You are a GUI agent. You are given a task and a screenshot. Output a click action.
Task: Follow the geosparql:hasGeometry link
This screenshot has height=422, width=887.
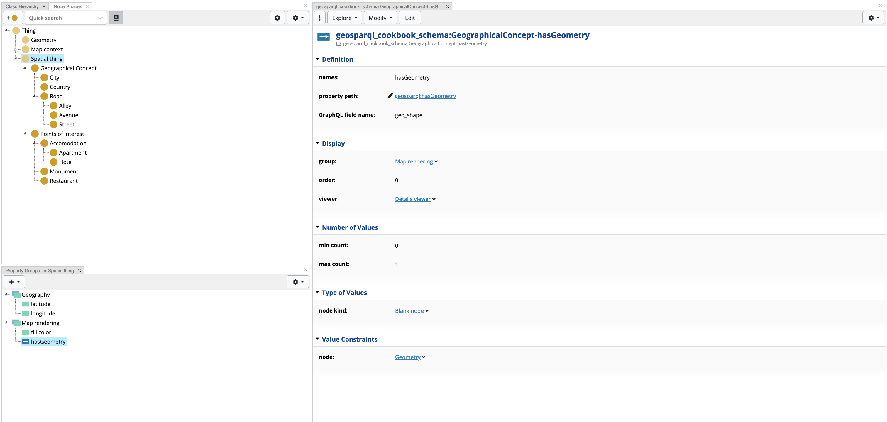point(425,96)
